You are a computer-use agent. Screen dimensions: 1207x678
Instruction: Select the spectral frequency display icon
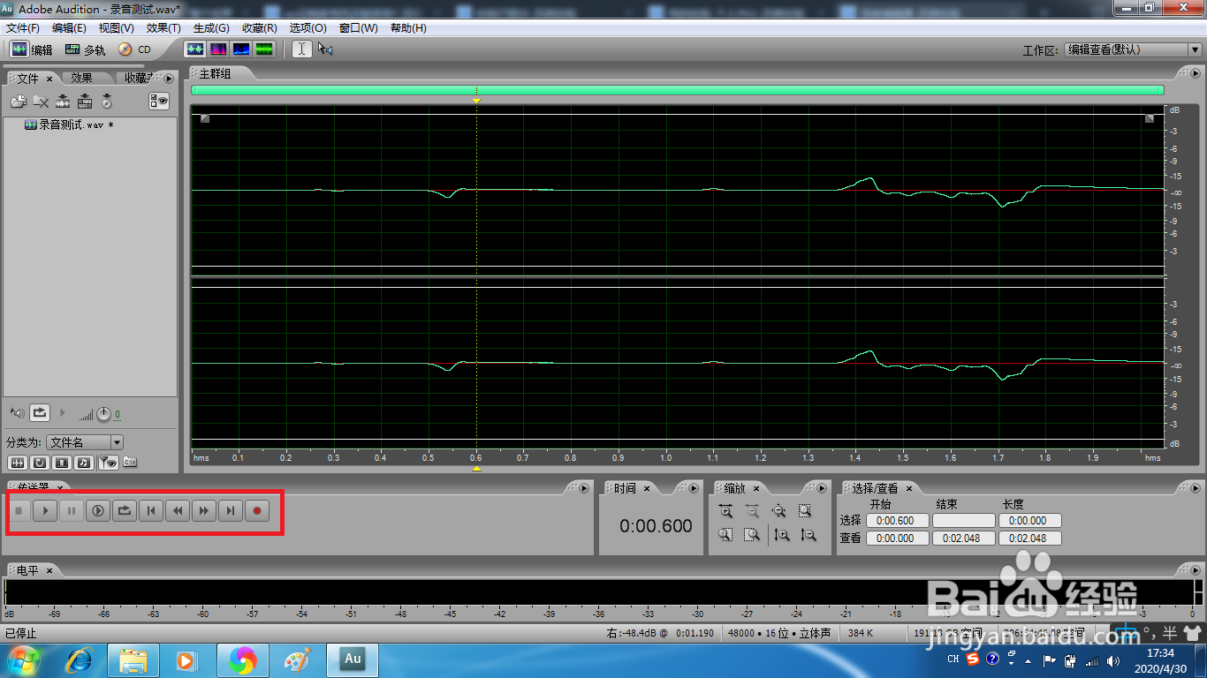click(217, 49)
